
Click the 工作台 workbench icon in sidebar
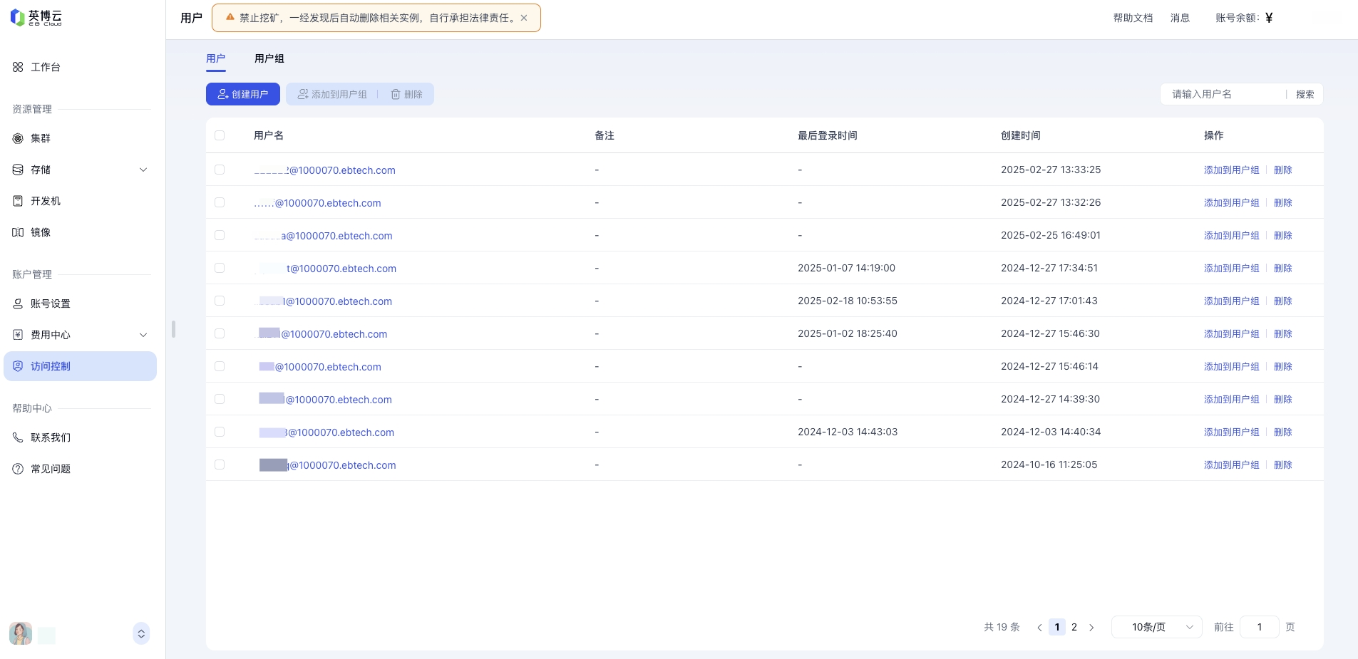[x=18, y=67]
